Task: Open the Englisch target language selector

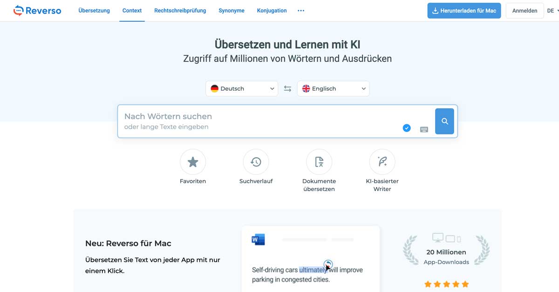Action: pyautogui.click(x=333, y=88)
